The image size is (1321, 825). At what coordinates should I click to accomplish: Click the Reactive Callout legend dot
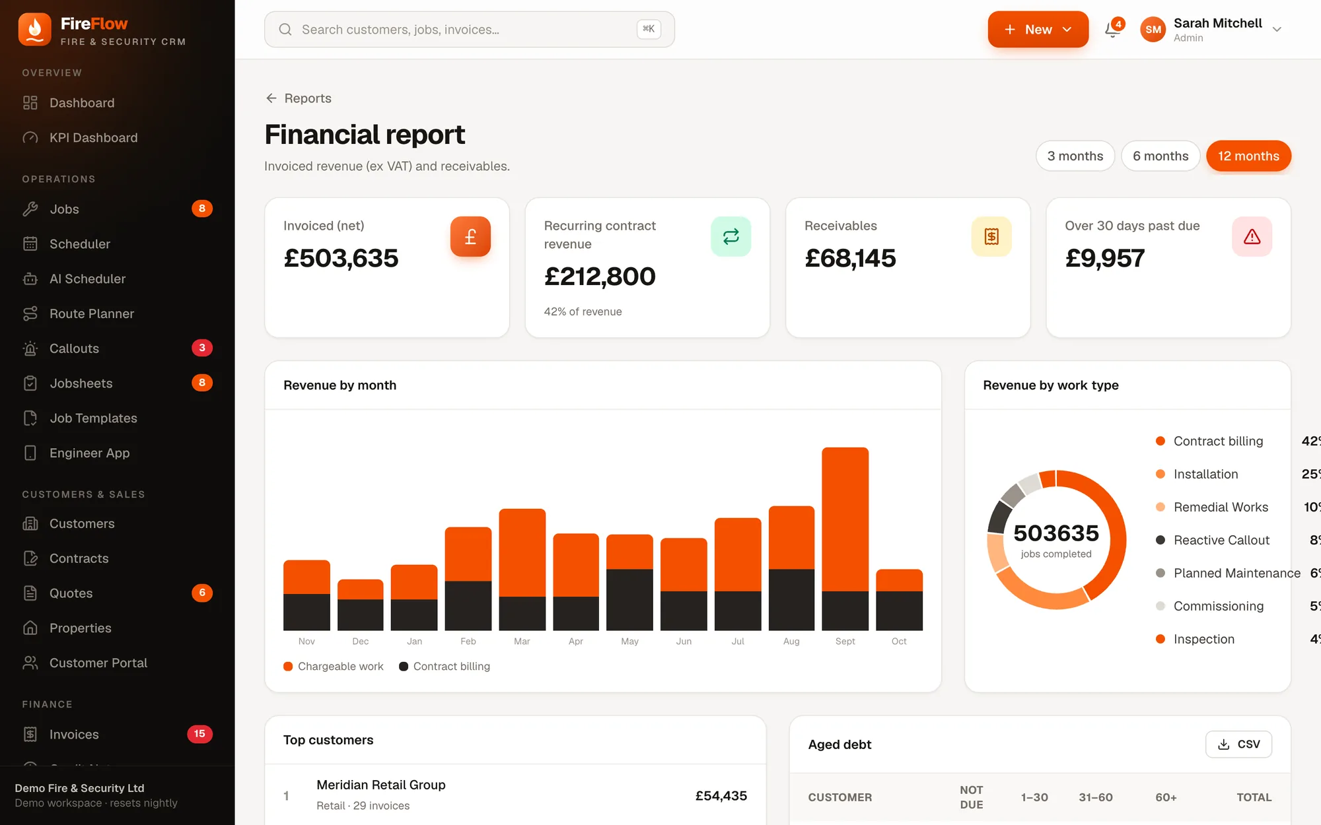click(x=1160, y=540)
